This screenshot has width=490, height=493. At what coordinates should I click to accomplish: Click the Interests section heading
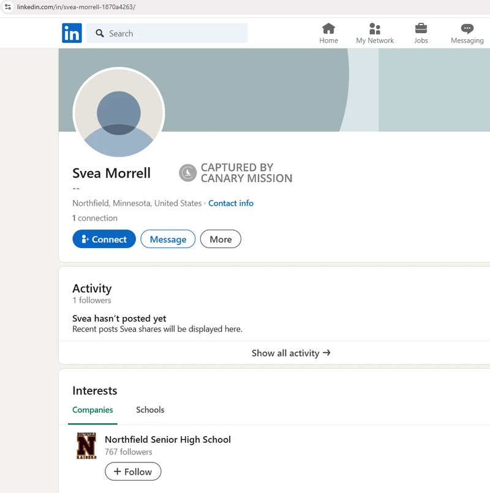point(95,391)
